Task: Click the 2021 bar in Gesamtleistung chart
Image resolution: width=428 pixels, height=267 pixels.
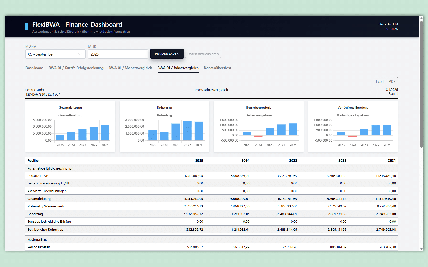Action: (105, 132)
